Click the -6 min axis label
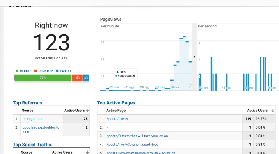 coord(175,87)
